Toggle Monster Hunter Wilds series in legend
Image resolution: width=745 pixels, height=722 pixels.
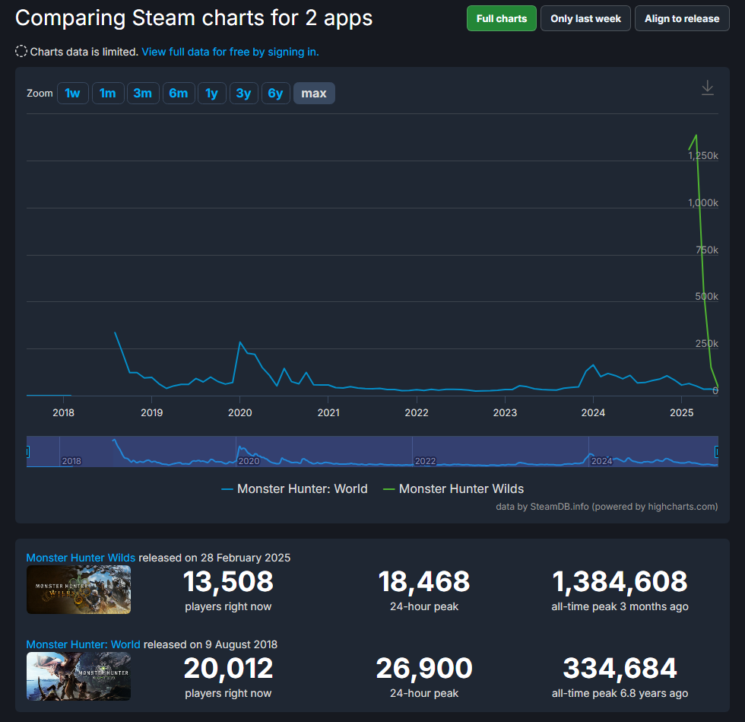click(x=453, y=489)
